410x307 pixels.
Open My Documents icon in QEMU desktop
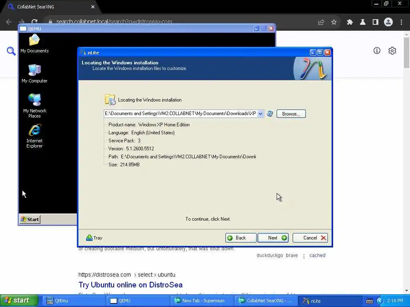(x=34, y=44)
